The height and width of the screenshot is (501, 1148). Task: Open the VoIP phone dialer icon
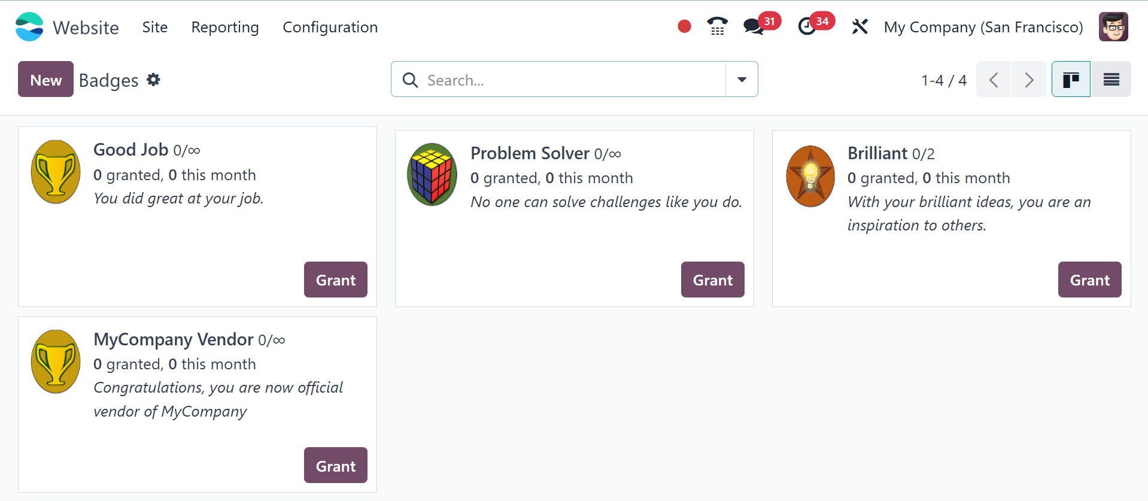(717, 26)
